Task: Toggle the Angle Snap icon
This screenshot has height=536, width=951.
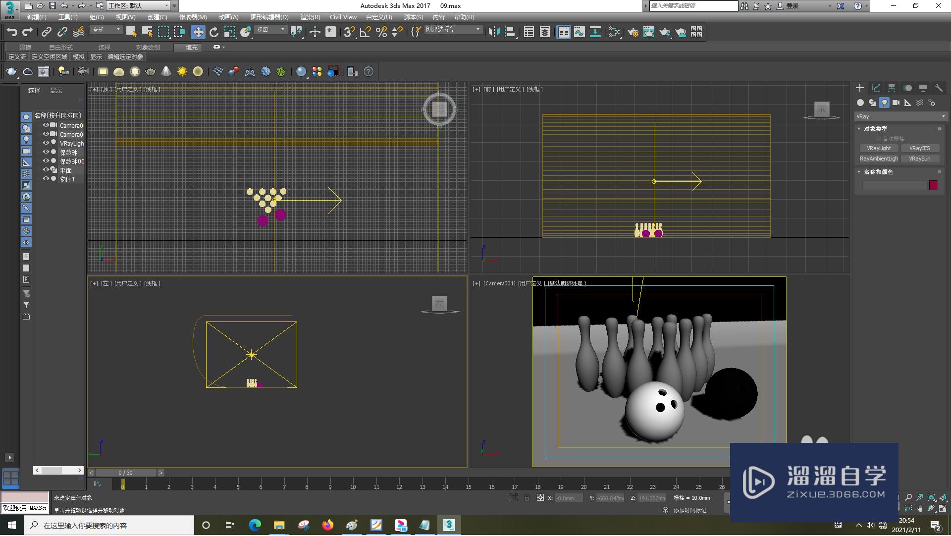Action: pos(366,32)
